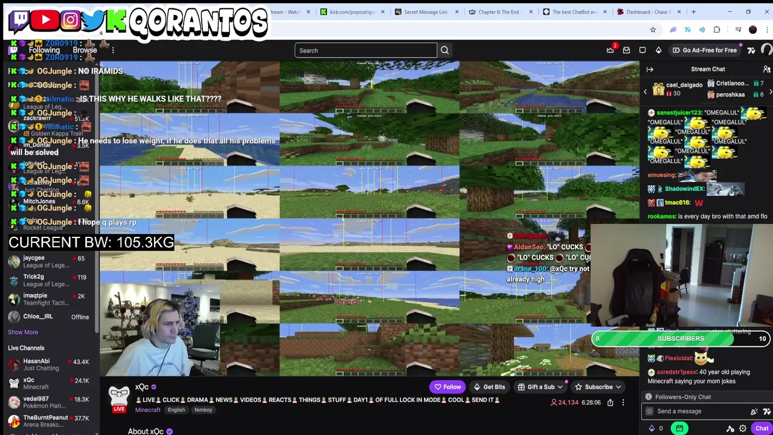Open jaycgee followed channel
The image size is (773, 435).
click(x=48, y=261)
